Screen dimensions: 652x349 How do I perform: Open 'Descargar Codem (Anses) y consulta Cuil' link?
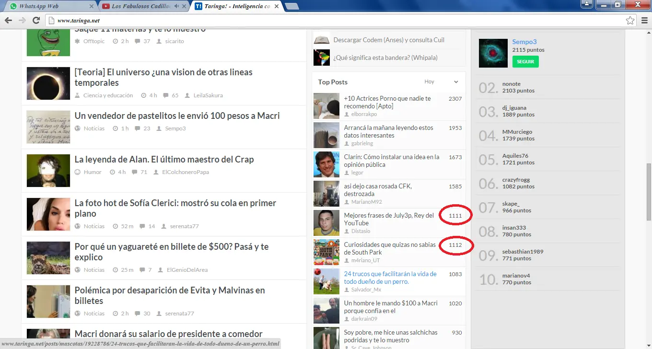(389, 40)
